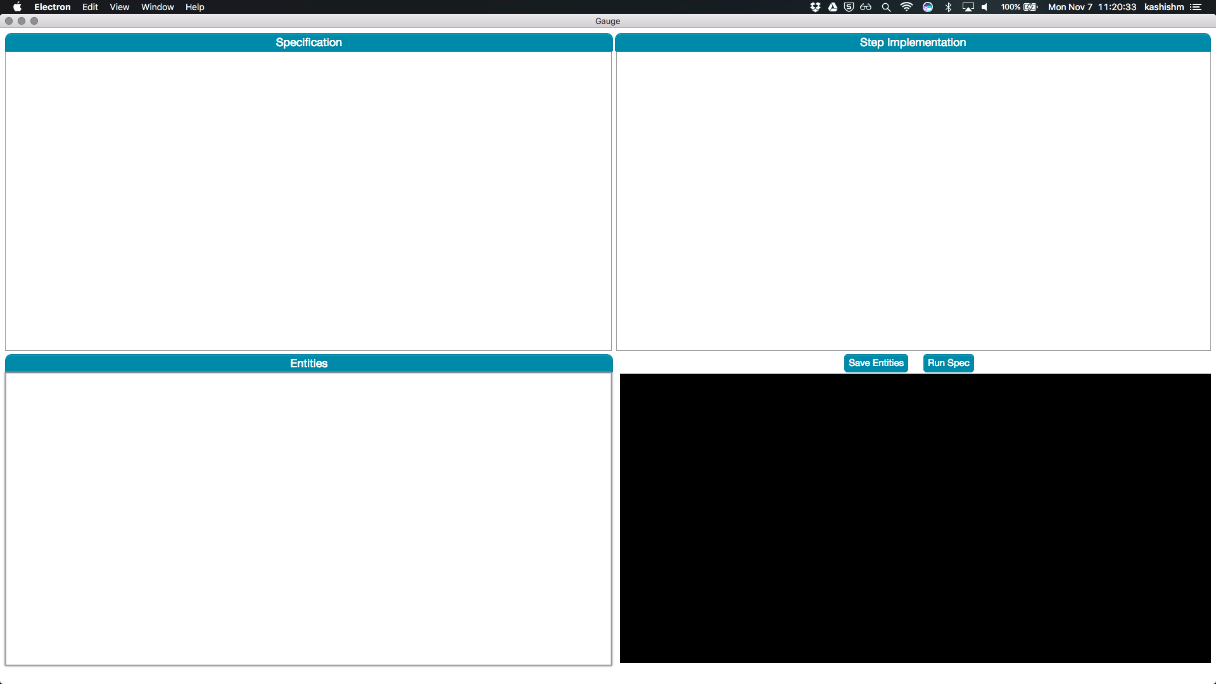This screenshot has height=684, width=1216.
Task: Open Google Drive status icon
Action: (832, 7)
